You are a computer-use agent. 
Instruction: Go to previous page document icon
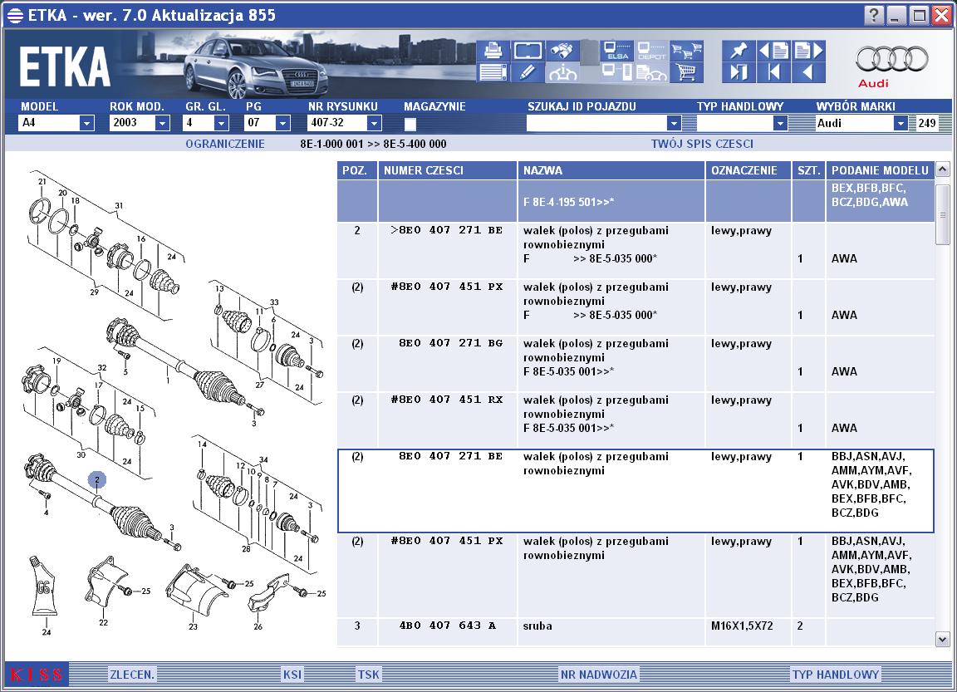[773, 51]
